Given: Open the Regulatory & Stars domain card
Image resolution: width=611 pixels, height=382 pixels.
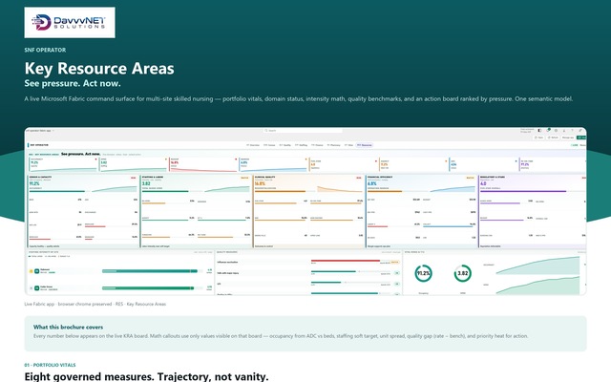Looking at the screenshot, I should click(533, 211).
